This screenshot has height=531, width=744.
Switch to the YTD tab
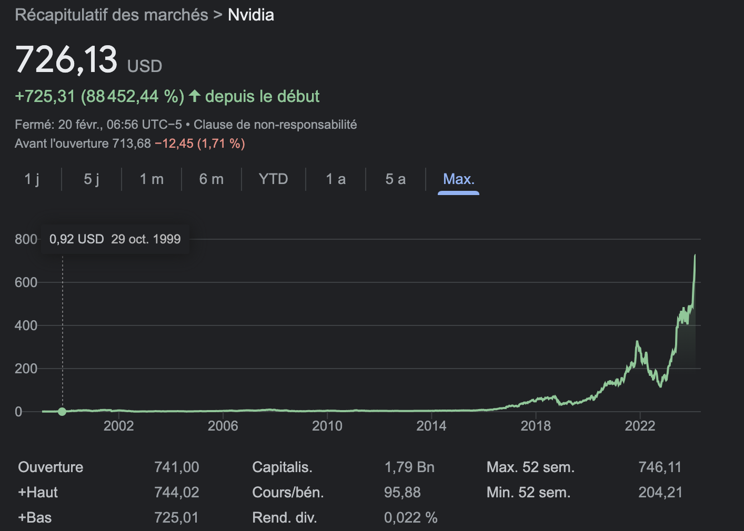click(274, 179)
